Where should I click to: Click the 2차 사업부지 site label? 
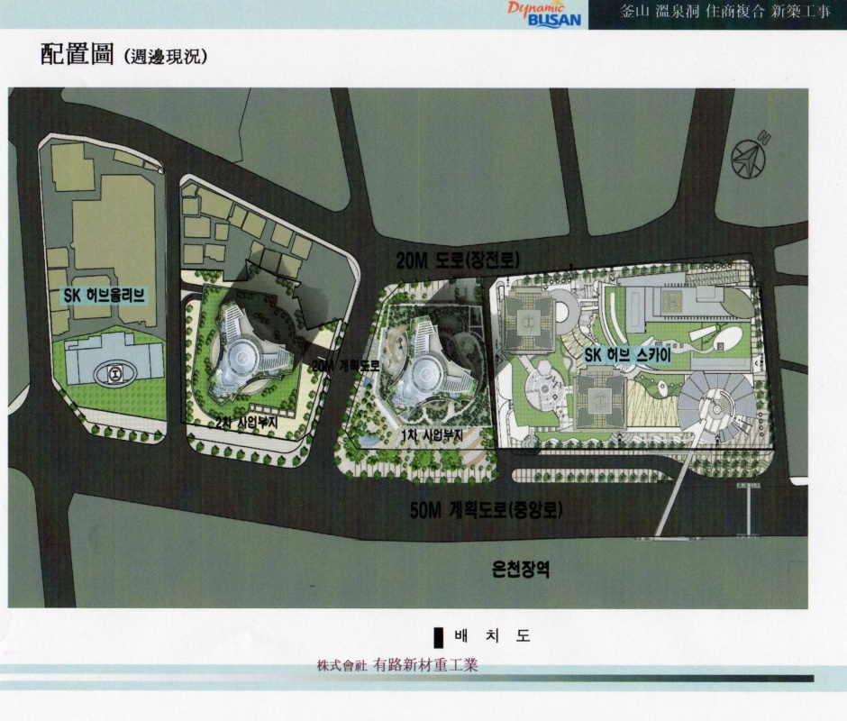tap(246, 423)
